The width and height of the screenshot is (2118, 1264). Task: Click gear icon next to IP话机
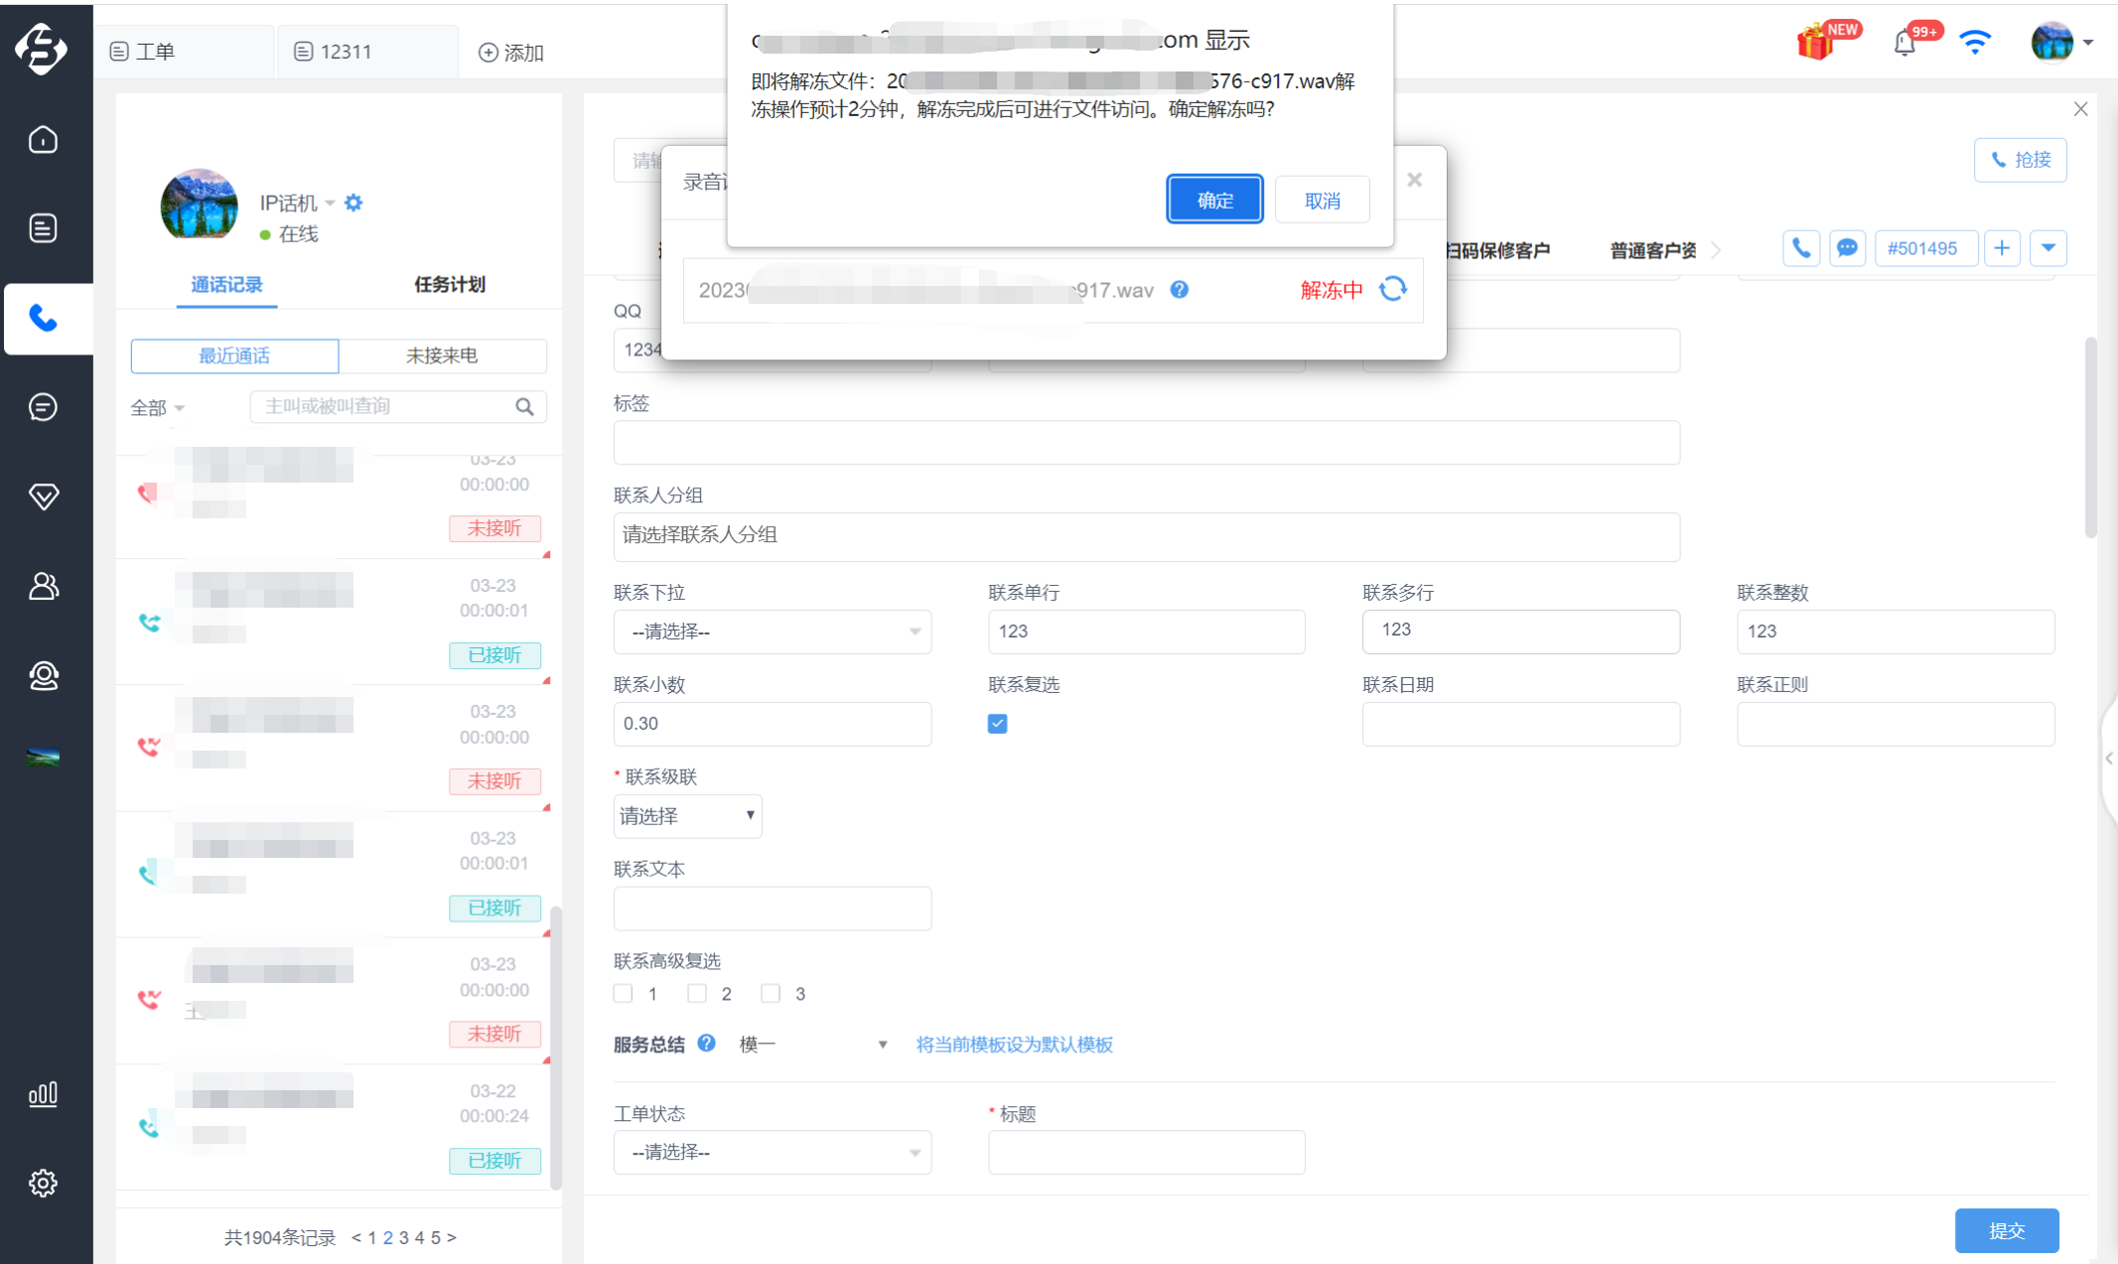353,203
